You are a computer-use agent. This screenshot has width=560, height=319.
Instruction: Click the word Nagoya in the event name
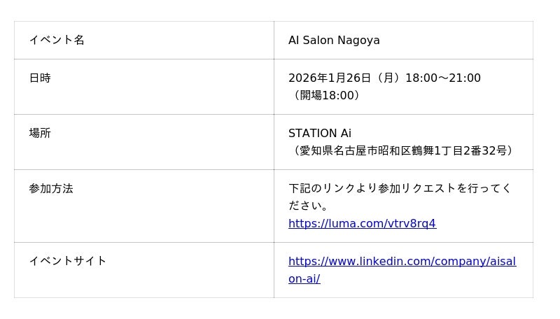pyautogui.click(x=359, y=41)
